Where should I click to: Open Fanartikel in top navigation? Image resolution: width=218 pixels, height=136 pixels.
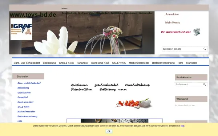point(82,63)
